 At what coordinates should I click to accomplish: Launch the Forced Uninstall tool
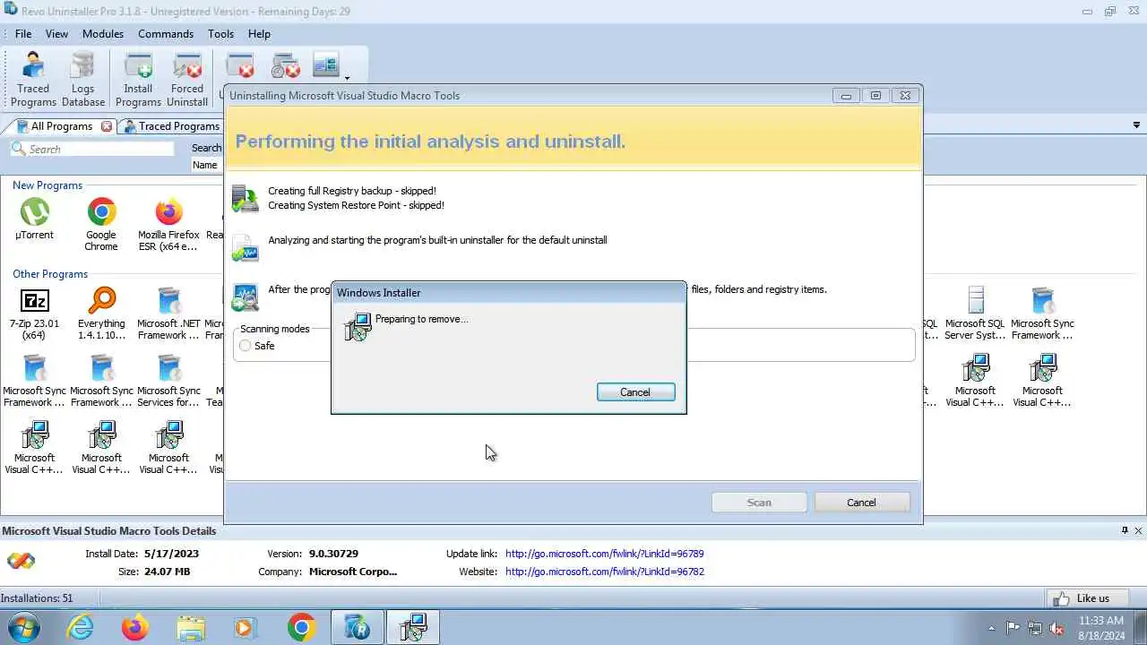(187, 79)
